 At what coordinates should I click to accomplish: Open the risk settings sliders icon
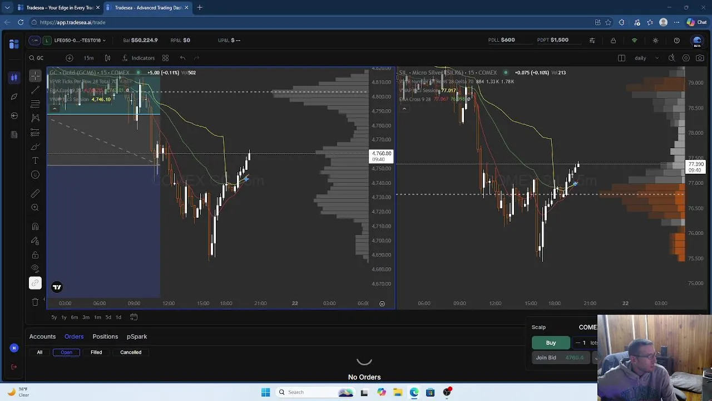click(x=592, y=40)
